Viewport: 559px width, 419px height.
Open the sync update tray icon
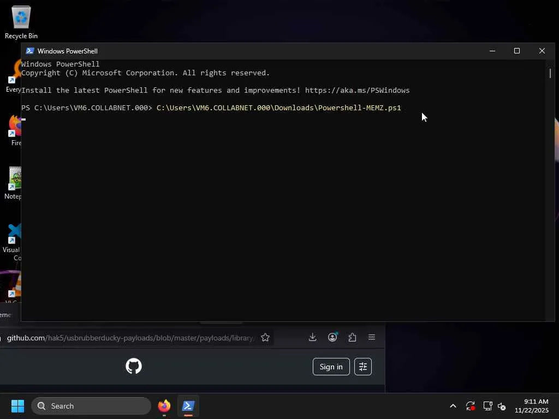point(470,406)
